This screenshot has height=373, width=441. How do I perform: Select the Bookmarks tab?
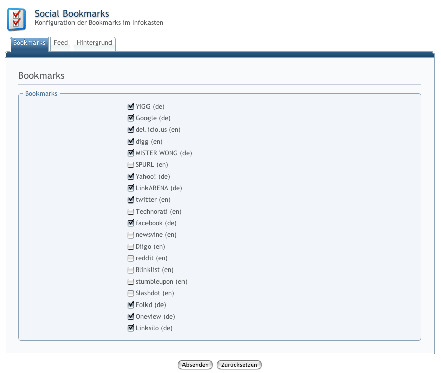29,43
